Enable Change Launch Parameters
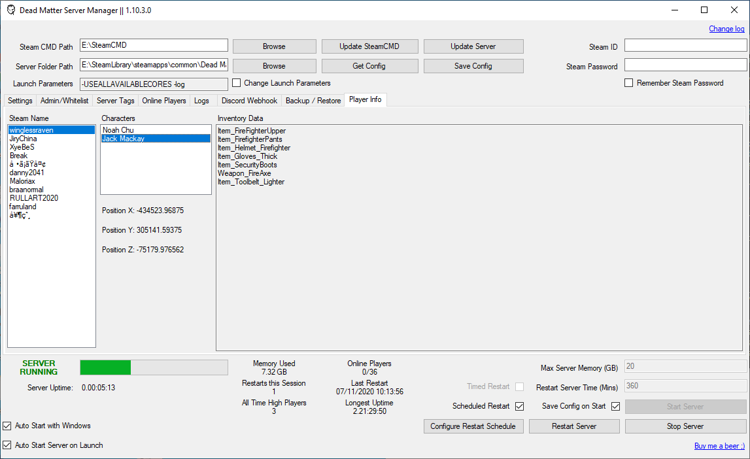Screen dimensions: 750x459 click(x=236, y=83)
